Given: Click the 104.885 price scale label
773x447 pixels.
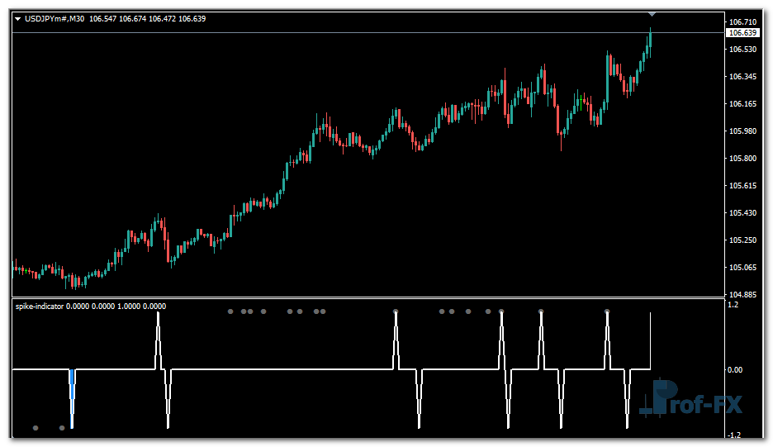Looking at the screenshot, I should click(x=741, y=294).
